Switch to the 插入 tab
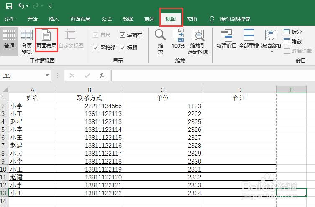This screenshot has height=207, width=315. point(54,19)
